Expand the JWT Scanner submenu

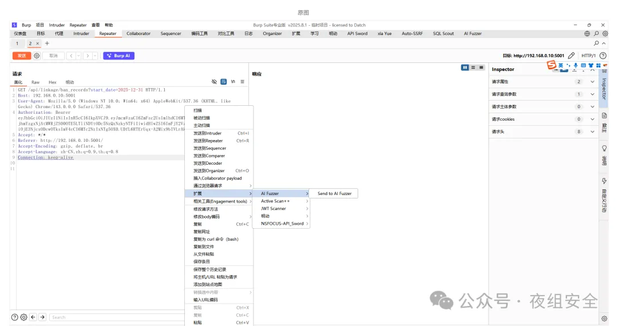(281, 209)
